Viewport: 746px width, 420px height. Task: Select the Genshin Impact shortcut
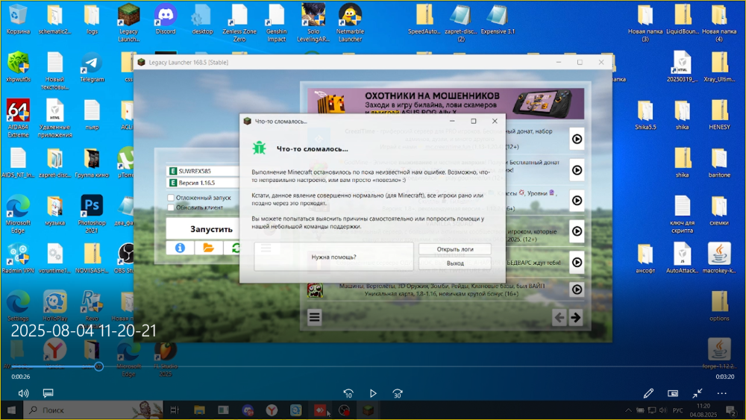pyautogui.click(x=277, y=23)
